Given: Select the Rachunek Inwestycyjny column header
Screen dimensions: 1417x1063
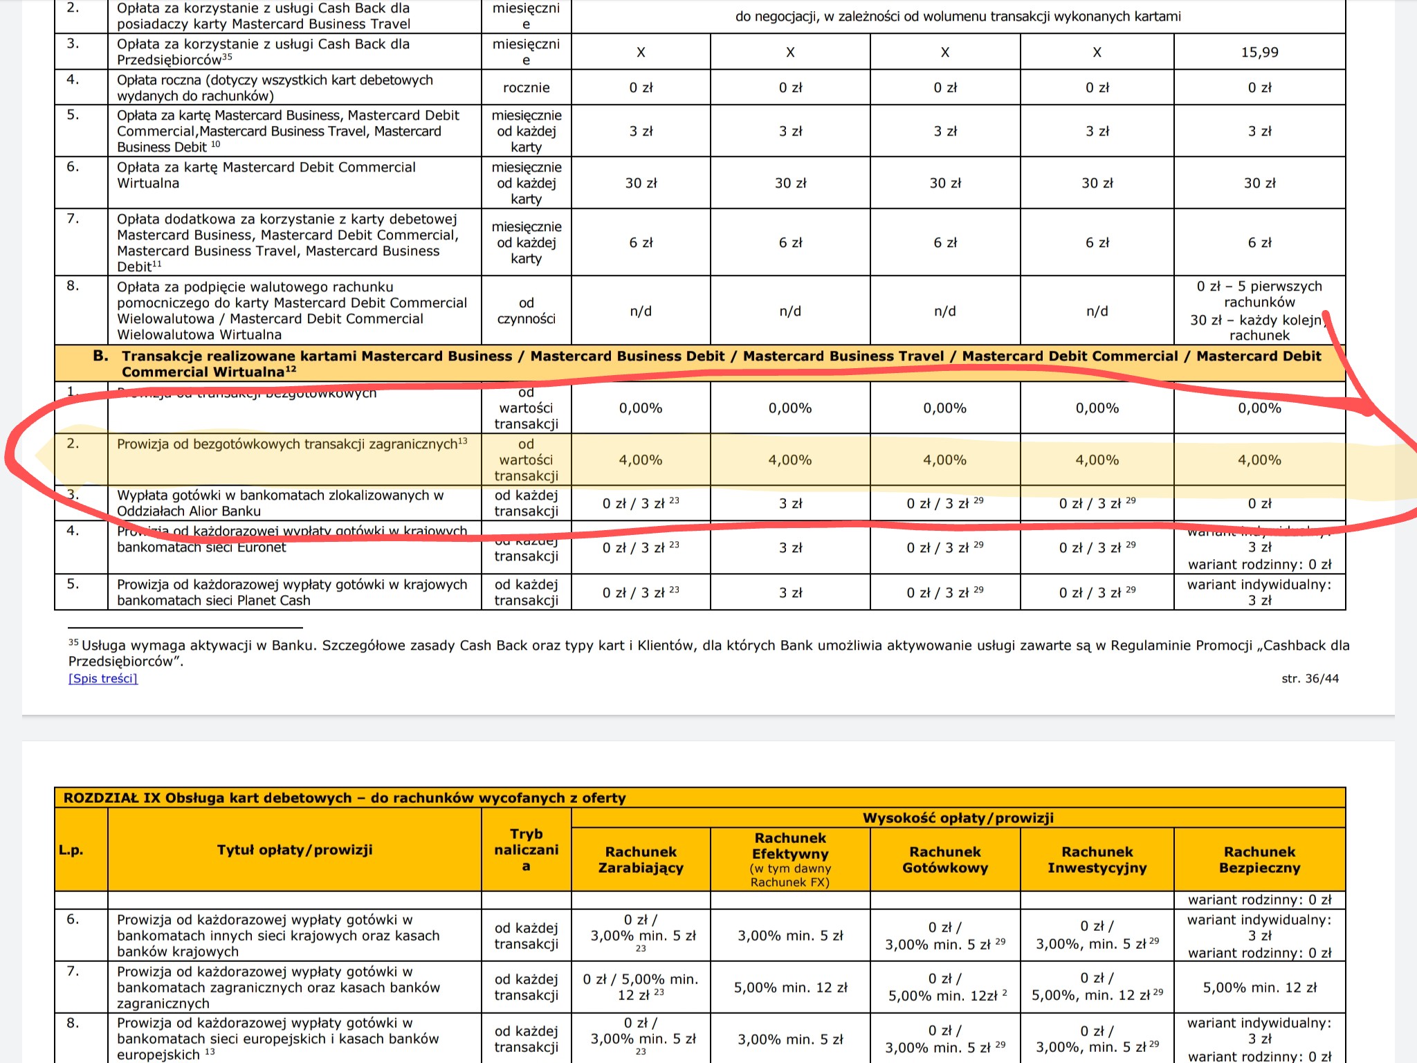Looking at the screenshot, I should coord(1097,860).
